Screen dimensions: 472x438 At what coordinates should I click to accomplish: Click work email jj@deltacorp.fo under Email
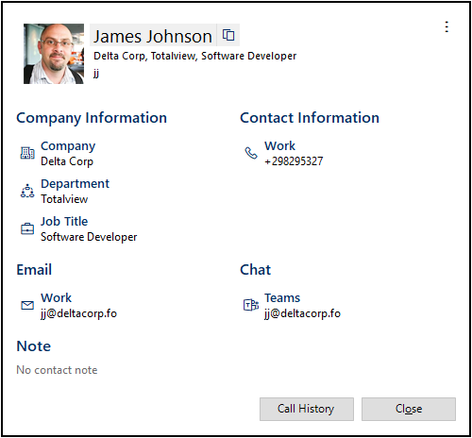pyautogui.click(x=78, y=313)
